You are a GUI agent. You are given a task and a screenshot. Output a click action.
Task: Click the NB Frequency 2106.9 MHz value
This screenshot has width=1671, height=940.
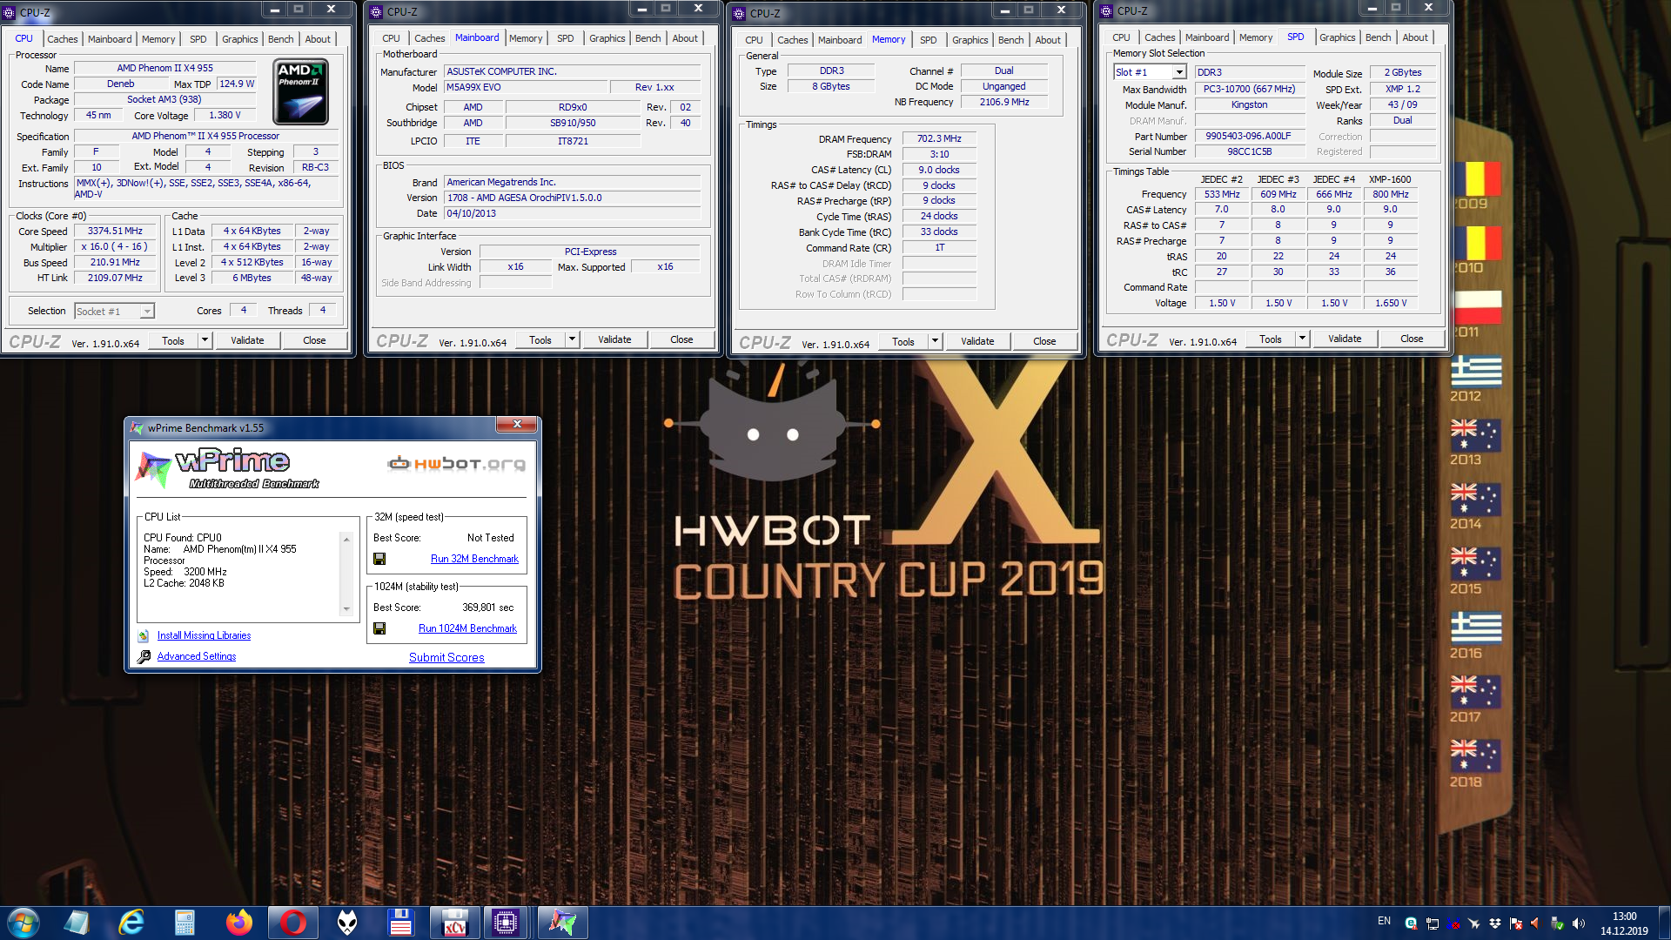click(1003, 102)
